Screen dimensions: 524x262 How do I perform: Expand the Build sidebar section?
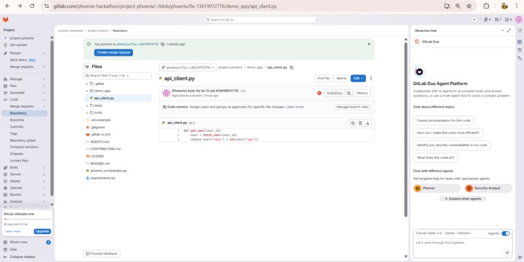pyautogui.click(x=24, y=167)
